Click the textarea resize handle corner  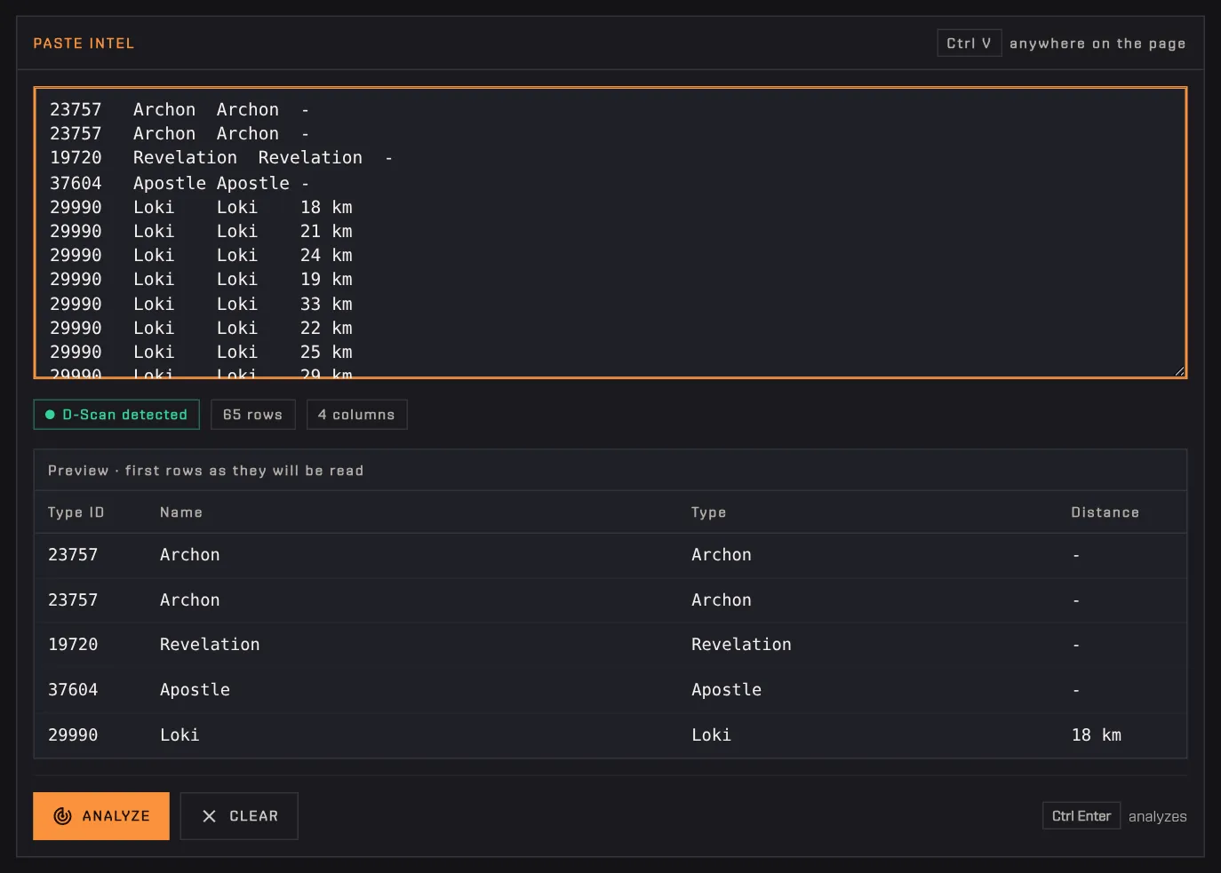point(1179,370)
